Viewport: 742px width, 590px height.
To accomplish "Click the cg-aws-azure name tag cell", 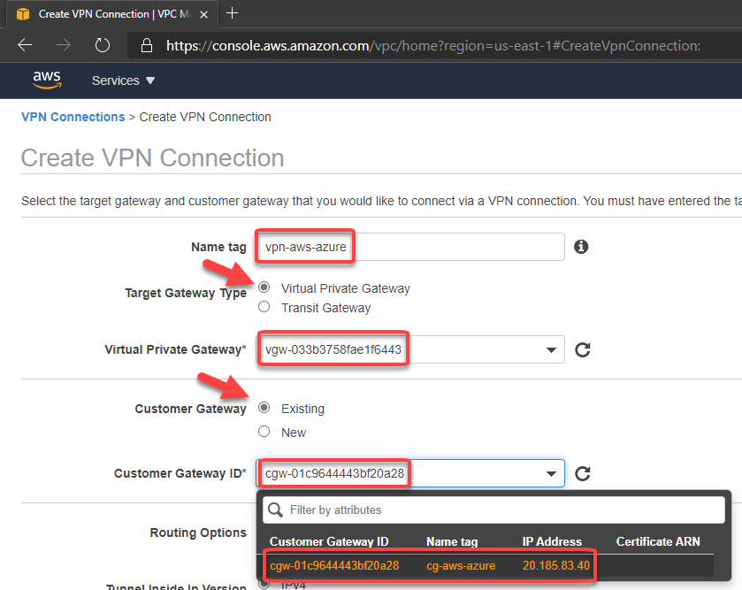I will coord(461,565).
